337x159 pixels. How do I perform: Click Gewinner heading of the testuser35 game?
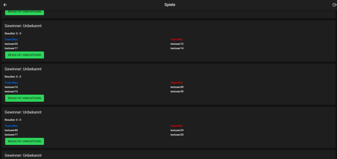point(23,26)
